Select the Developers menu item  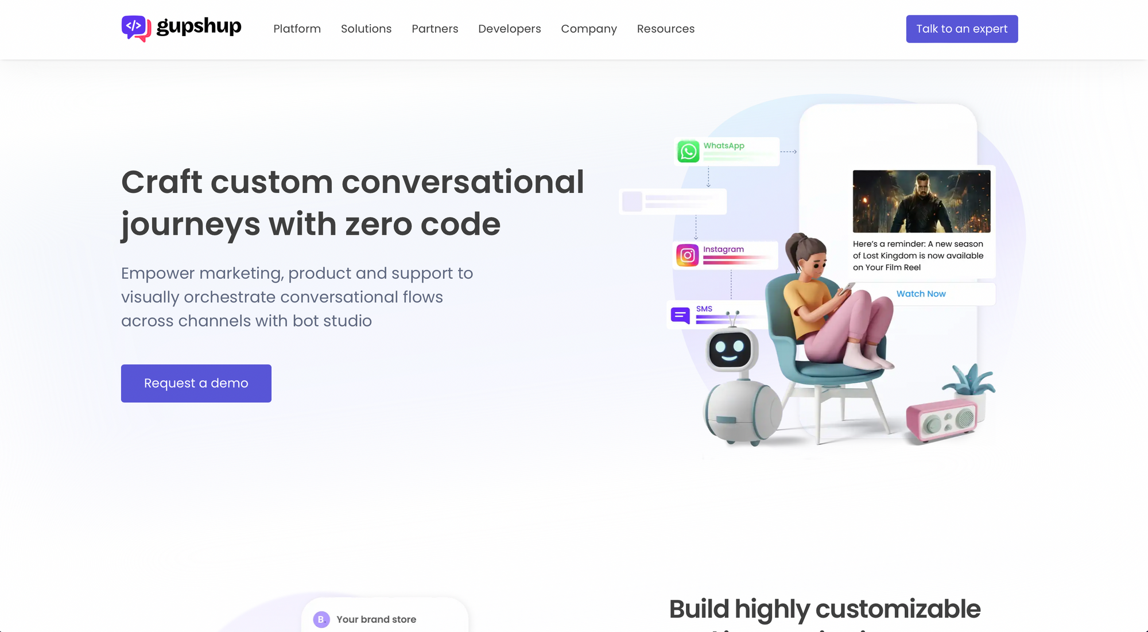coord(510,29)
